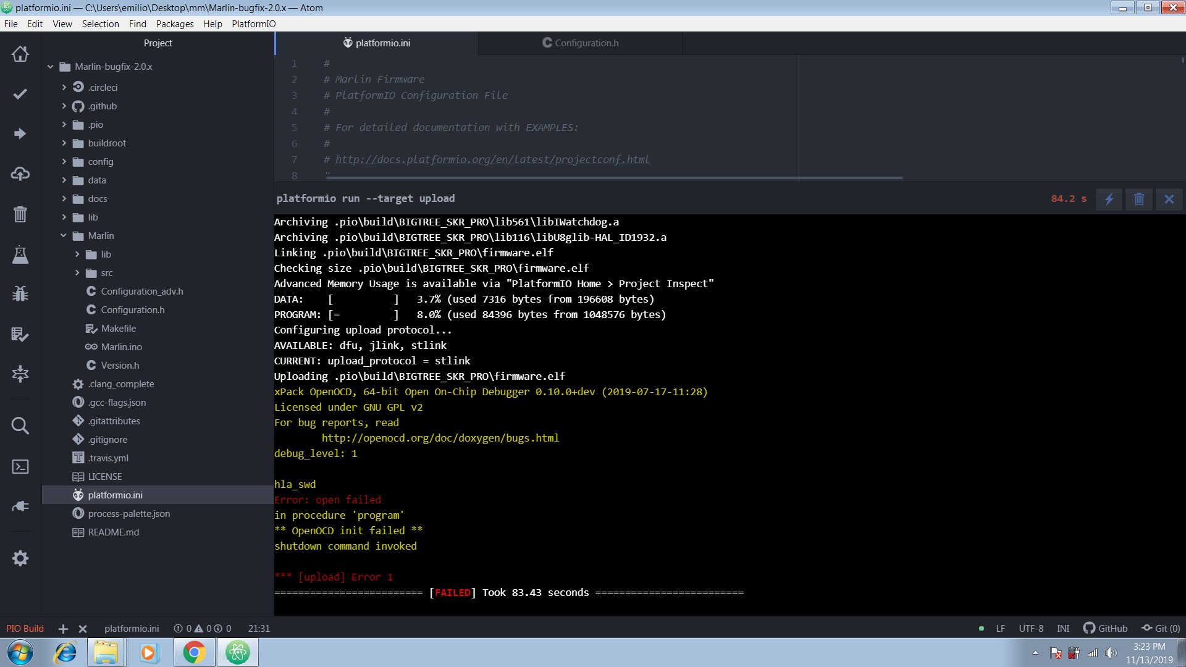Clean the project with the trash icon

point(20,214)
